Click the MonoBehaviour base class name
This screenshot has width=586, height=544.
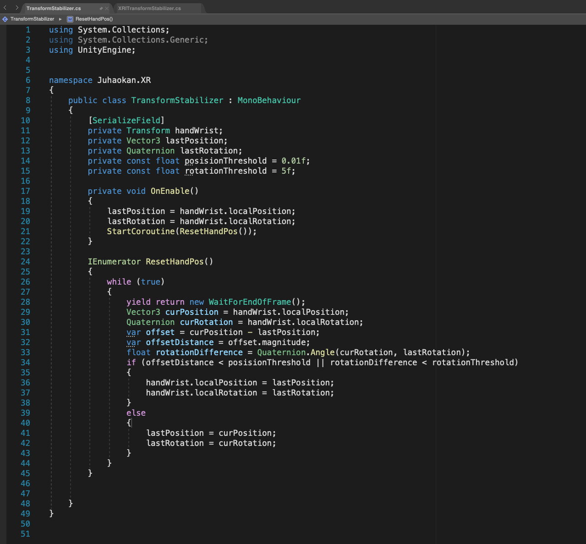[269, 100]
